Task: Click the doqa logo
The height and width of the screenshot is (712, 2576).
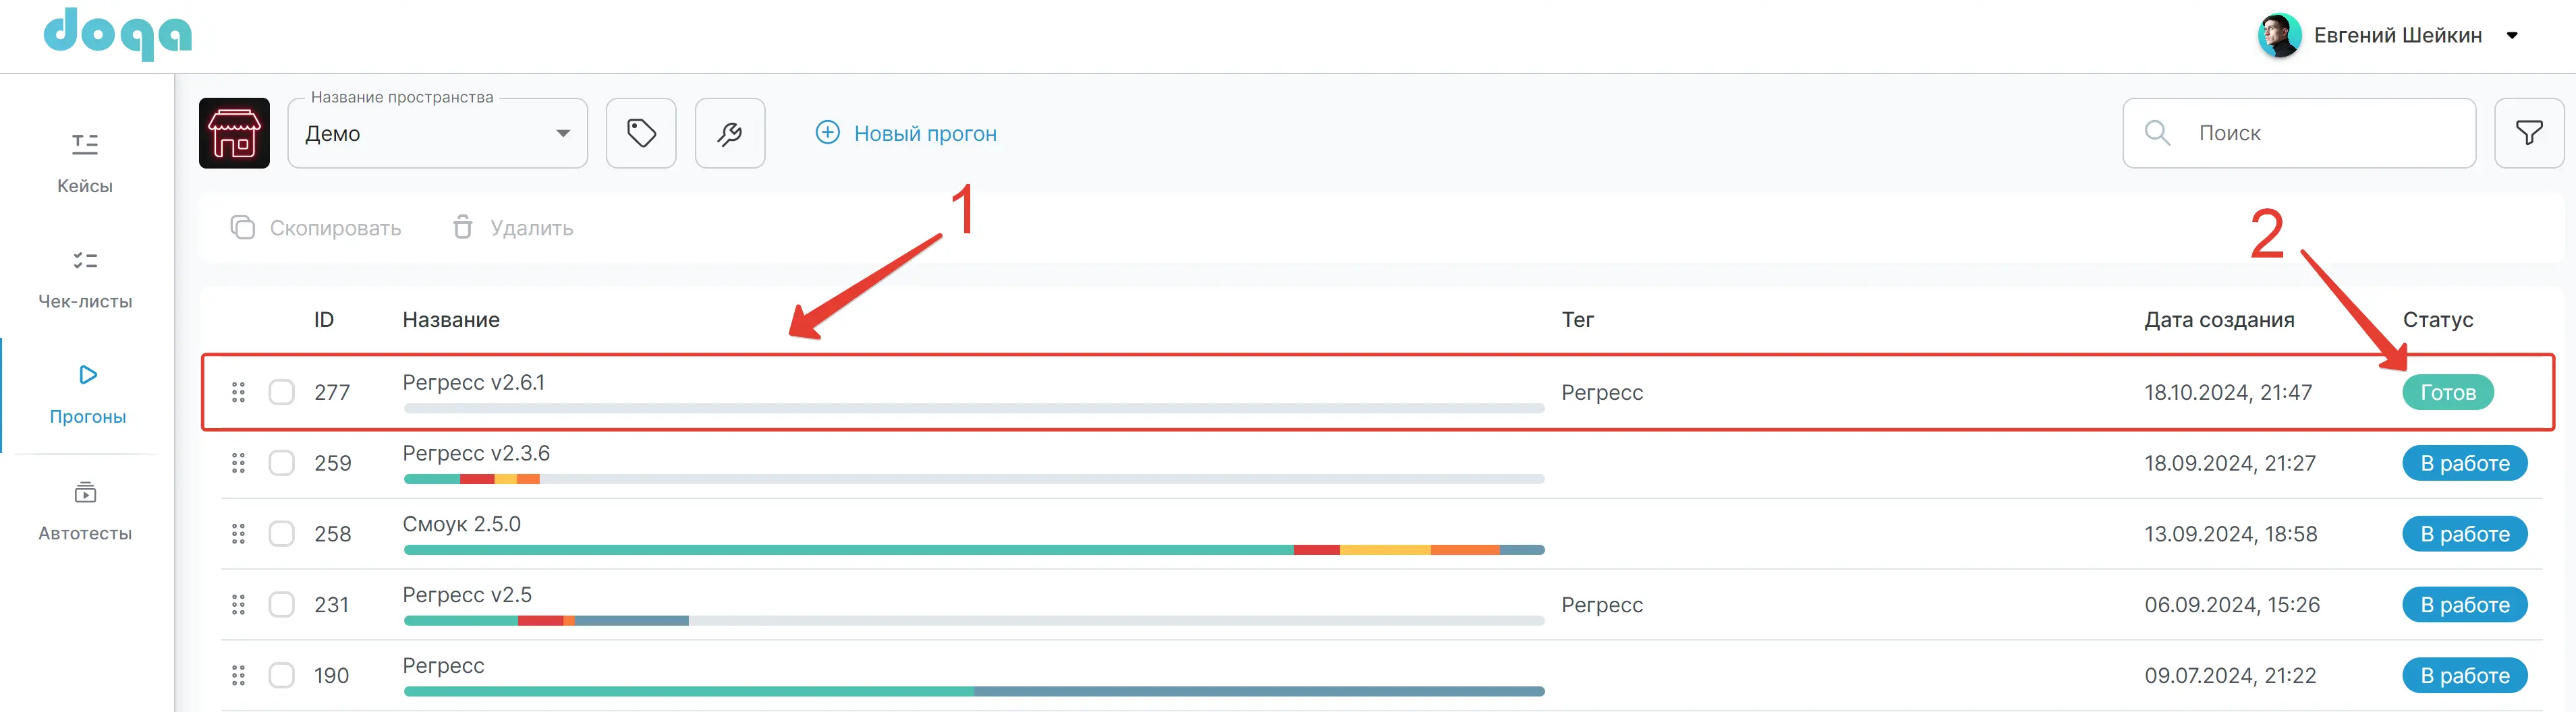Action: tap(118, 34)
